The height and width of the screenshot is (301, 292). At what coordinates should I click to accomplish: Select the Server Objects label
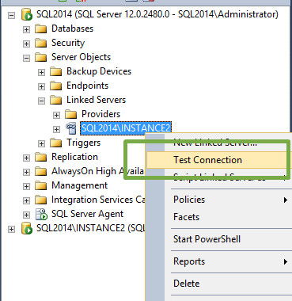pyautogui.click(x=81, y=57)
